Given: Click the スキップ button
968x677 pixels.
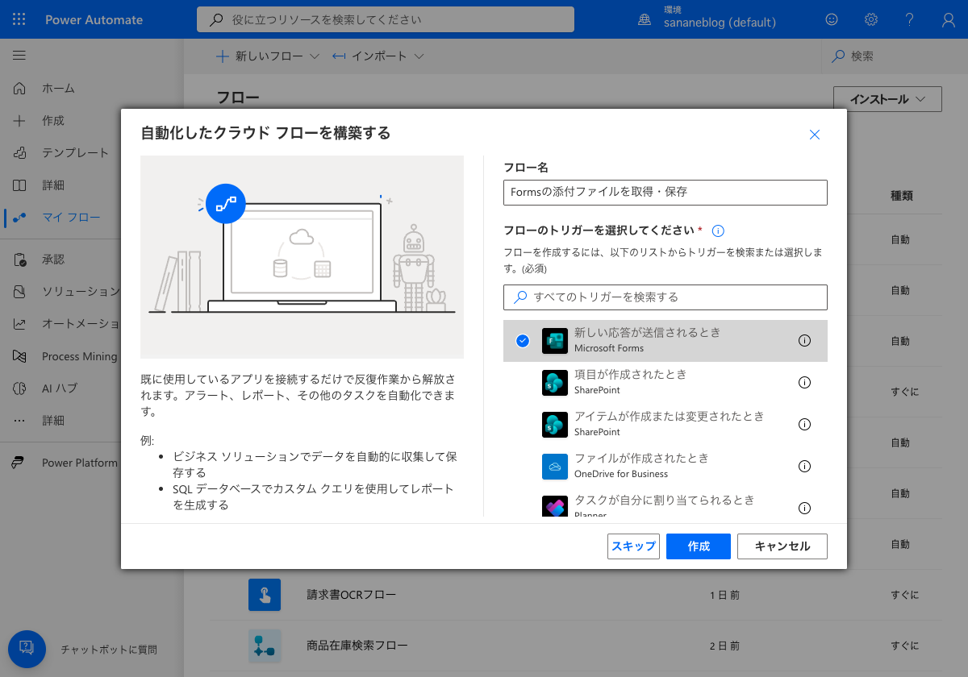Looking at the screenshot, I should coord(634,546).
